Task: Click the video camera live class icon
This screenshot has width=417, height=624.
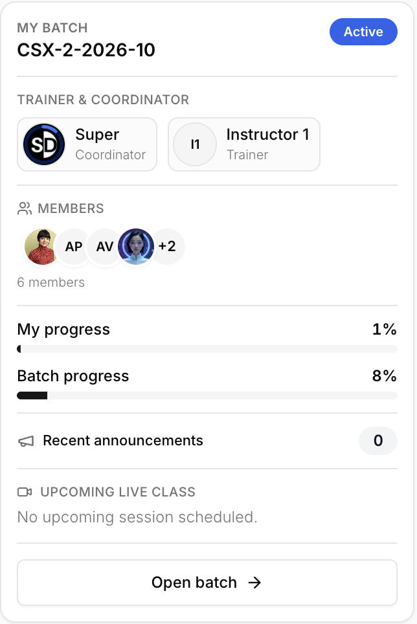Action: [25, 493]
